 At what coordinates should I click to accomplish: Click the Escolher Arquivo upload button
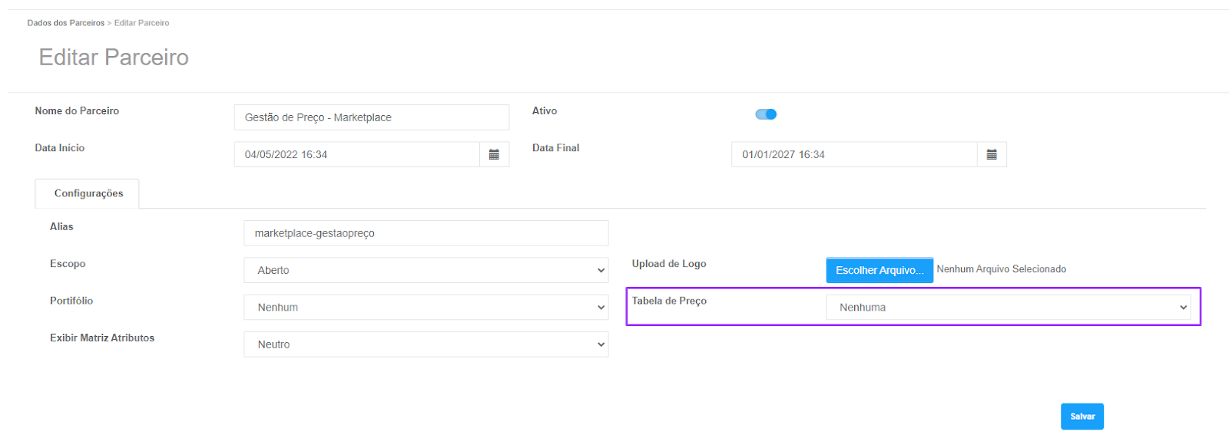coord(880,270)
